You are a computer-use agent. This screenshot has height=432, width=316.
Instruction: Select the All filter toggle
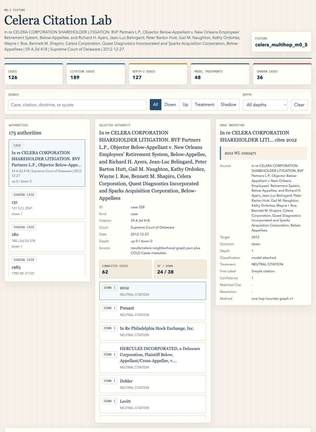click(155, 105)
